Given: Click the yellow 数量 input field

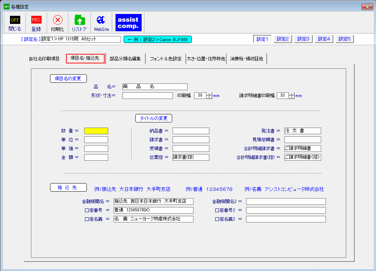Looking at the screenshot, I should 96,131.
